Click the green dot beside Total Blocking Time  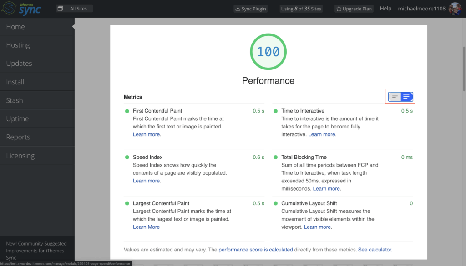(x=275, y=157)
